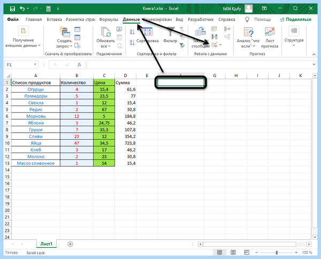Expand the Data Validation dropdown arrow

click(x=220, y=44)
